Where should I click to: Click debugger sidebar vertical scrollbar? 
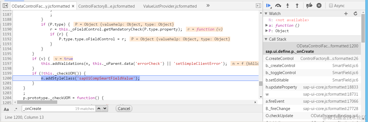[x=363, y=29]
